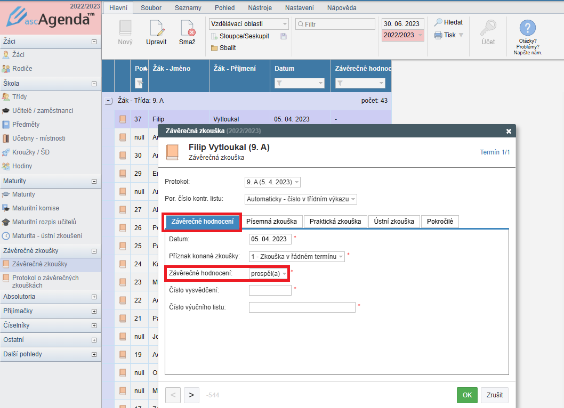Image resolution: width=564 pixels, height=408 pixels.
Task: Click the Číslo vysvědčení input field
Action: (x=270, y=290)
